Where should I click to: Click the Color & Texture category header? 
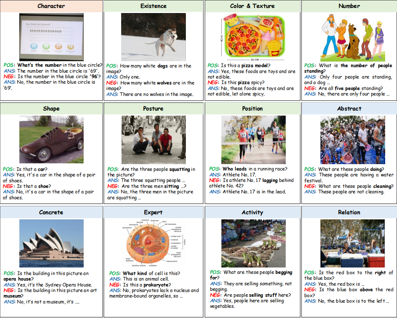(x=252, y=6)
